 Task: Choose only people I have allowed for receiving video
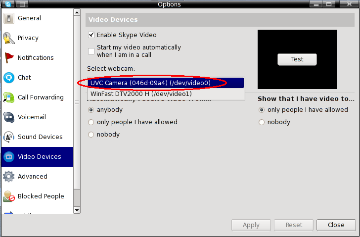[91, 122]
